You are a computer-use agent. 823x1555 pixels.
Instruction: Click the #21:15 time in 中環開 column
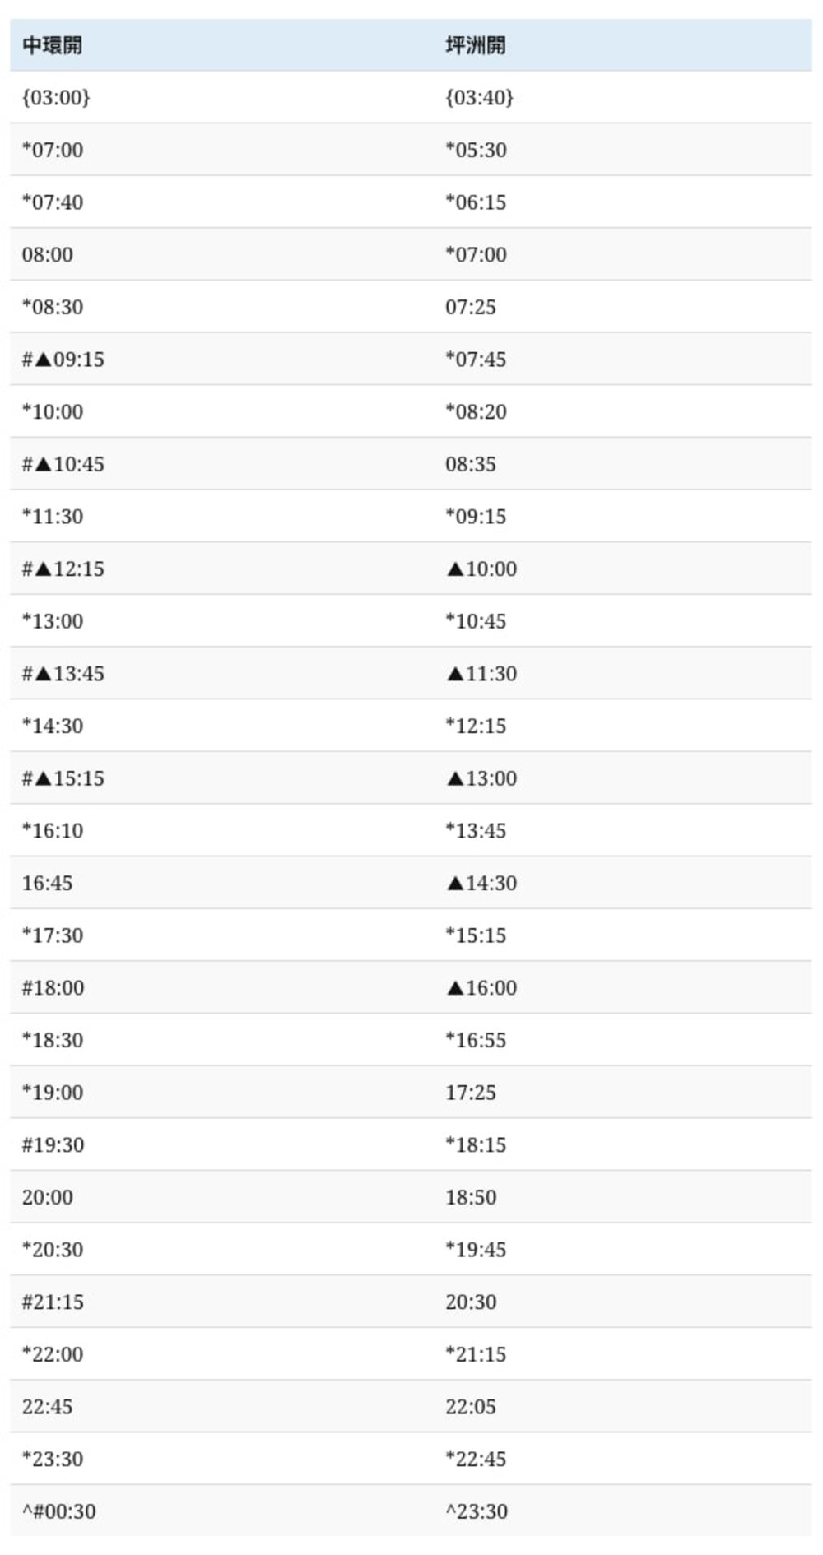(53, 1302)
